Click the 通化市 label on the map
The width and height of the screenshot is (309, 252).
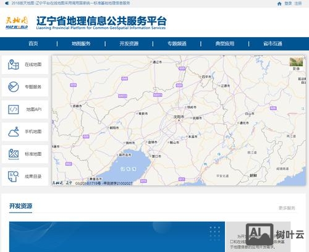pos(244,123)
